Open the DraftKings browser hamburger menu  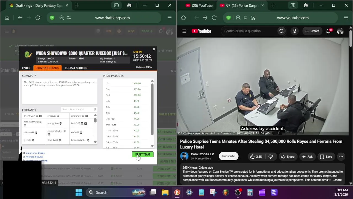[x=170, y=18]
